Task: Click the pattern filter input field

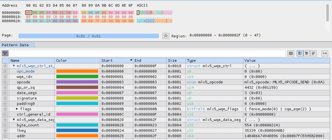Action: click(147, 53)
